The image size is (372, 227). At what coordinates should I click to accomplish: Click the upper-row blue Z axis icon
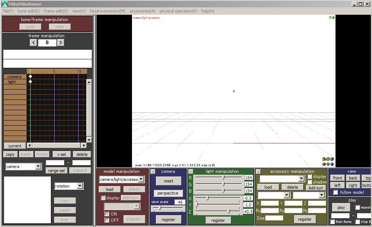332,159
